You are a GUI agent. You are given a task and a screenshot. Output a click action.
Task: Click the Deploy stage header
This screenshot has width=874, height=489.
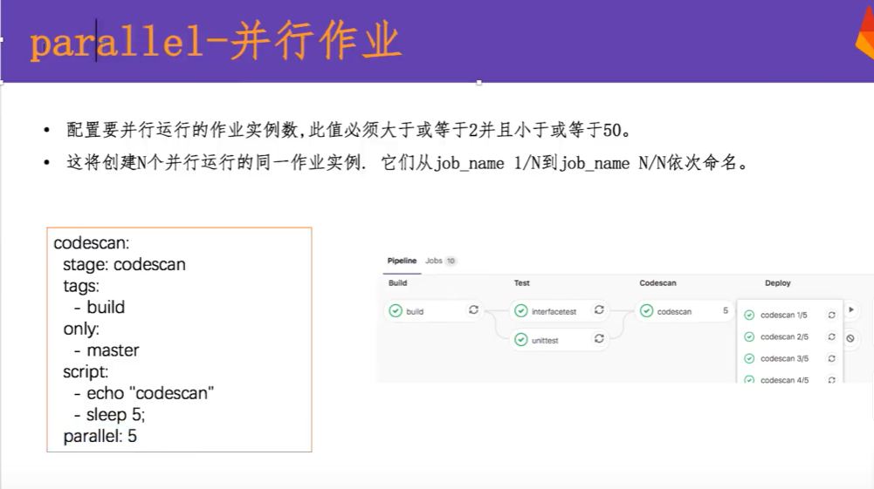pos(778,282)
